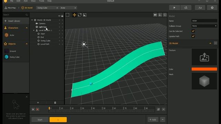Viewport: 221px width, 124px height.
Task: Add a new item with the outliner plus
Action: [38, 103]
